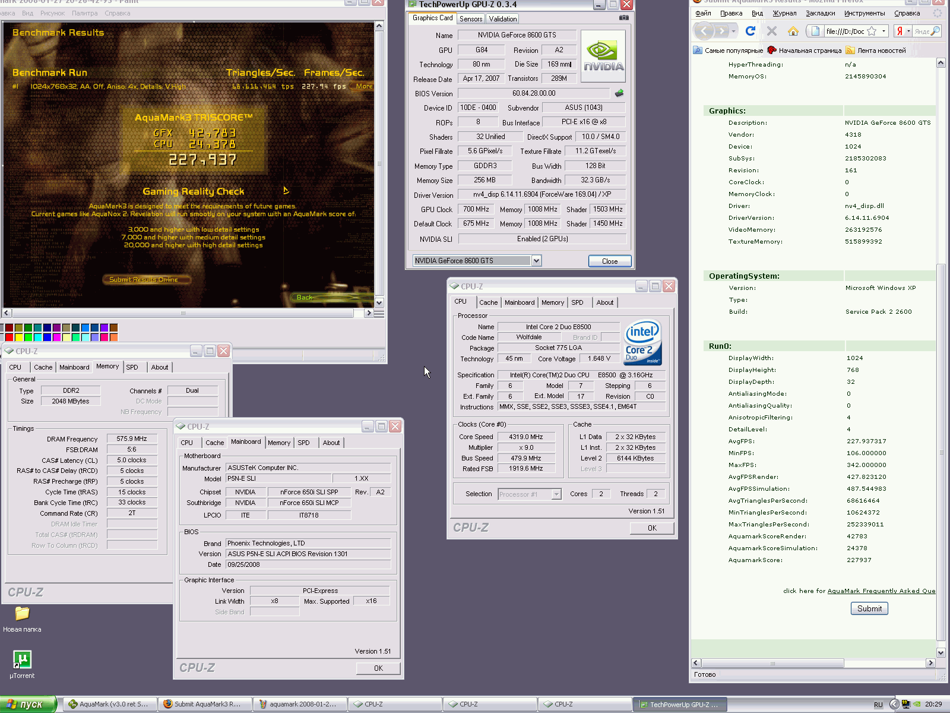Pick bright green swatch in Paint palette
The height and width of the screenshot is (713, 950).
tap(28, 337)
